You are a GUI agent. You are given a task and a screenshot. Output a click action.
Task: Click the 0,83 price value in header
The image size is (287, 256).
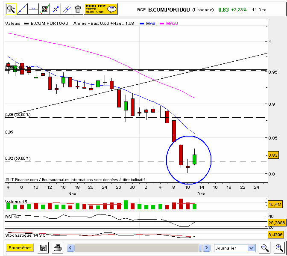223,10
